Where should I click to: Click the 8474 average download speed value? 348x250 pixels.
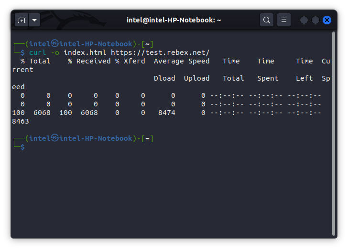pos(166,113)
